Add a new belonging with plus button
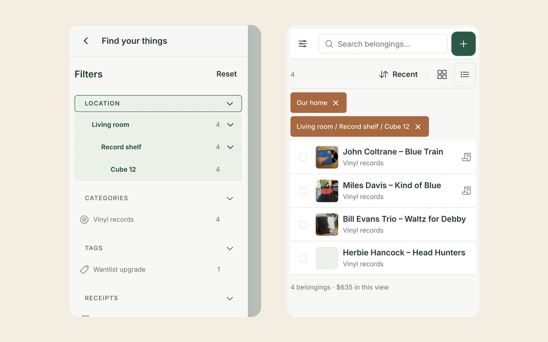The image size is (548, 342). tap(464, 44)
